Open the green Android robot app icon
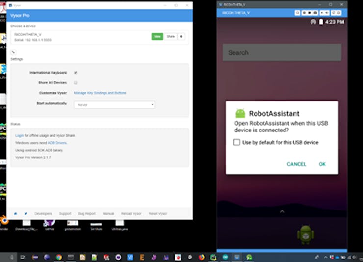This screenshot has height=262, width=363. [306, 235]
